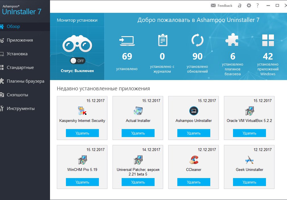Click the Windows apps tiles icon
The width and height of the screenshot is (287, 200).
point(268,40)
